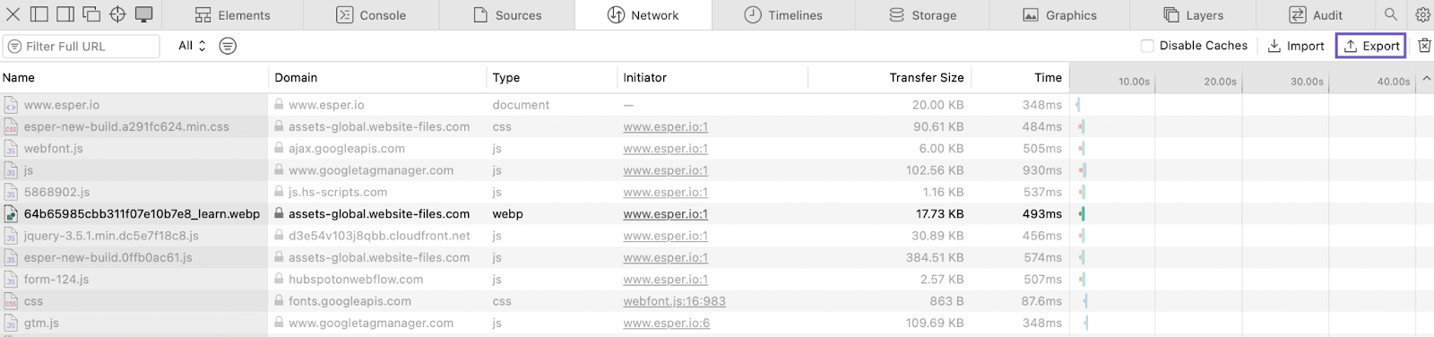The image size is (1434, 337).
Task: Click the Export button
Action: tap(1371, 46)
